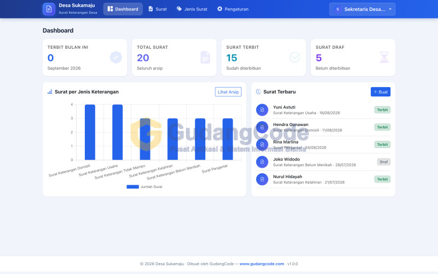This screenshot has width=438, height=274.
Task: Click the Desa Sukamaju brand title
Action: pos(77,5)
